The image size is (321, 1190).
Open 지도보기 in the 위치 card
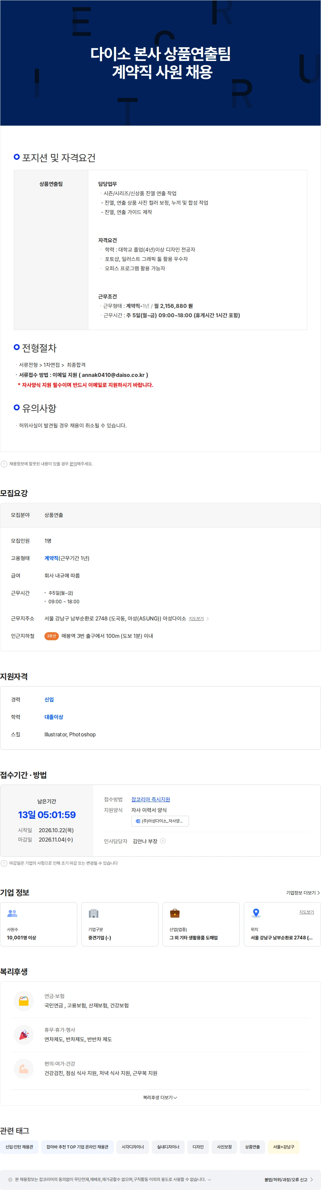tap(306, 912)
